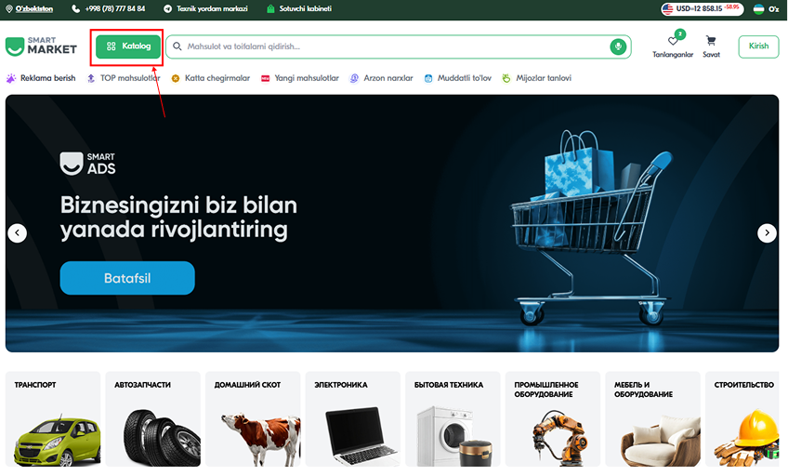Select O'zbekiston location link
This screenshot has width=788, height=476.
(30, 8)
